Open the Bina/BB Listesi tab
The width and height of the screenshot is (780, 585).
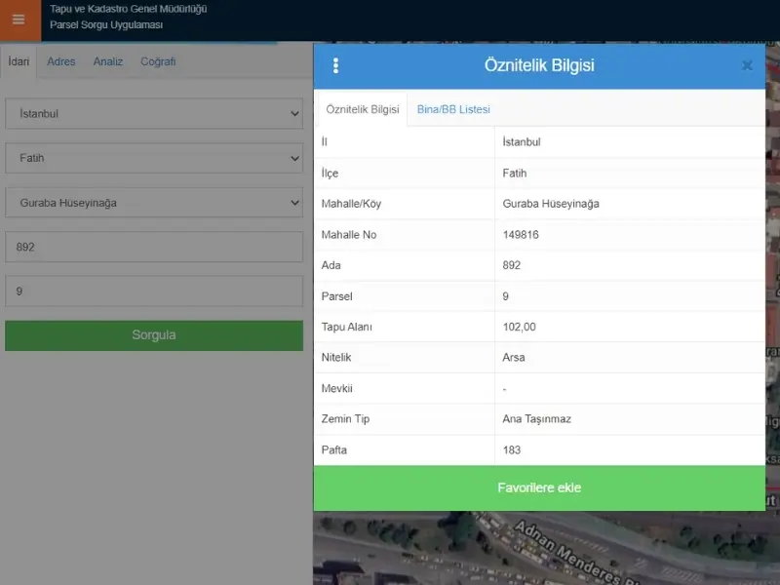pos(453,109)
